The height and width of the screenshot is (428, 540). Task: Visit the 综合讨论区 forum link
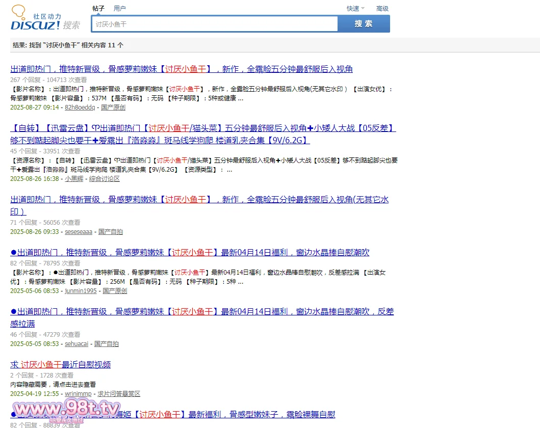[104, 179]
